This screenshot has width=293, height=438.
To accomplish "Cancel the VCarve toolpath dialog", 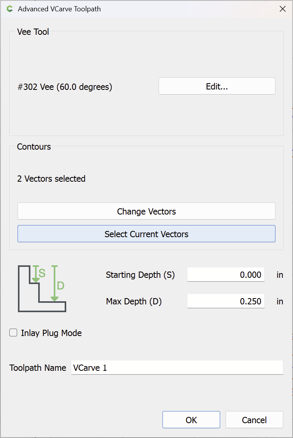I will coord(254,420).
